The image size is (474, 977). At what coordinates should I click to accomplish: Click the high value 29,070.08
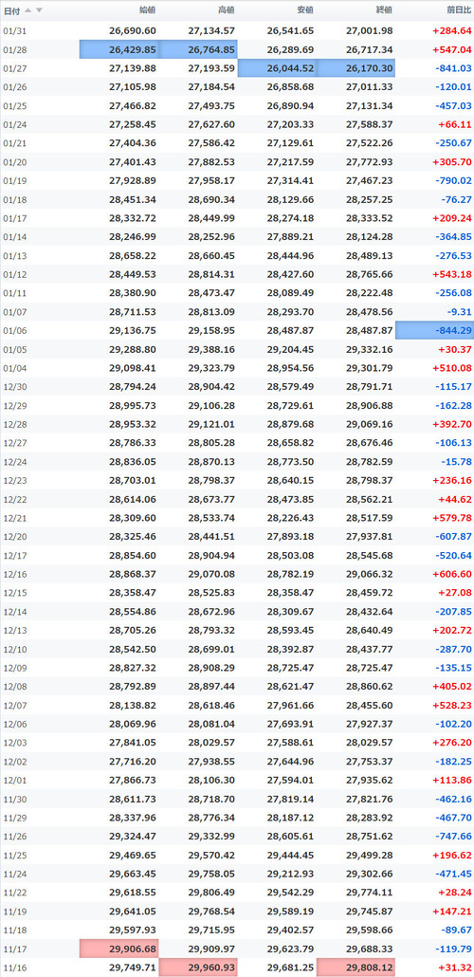(x=211, y=574)
